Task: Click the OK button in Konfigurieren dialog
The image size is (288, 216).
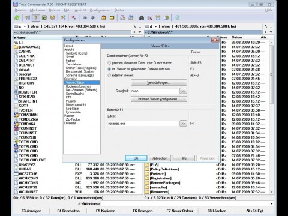Action: [x=136, y=158]
